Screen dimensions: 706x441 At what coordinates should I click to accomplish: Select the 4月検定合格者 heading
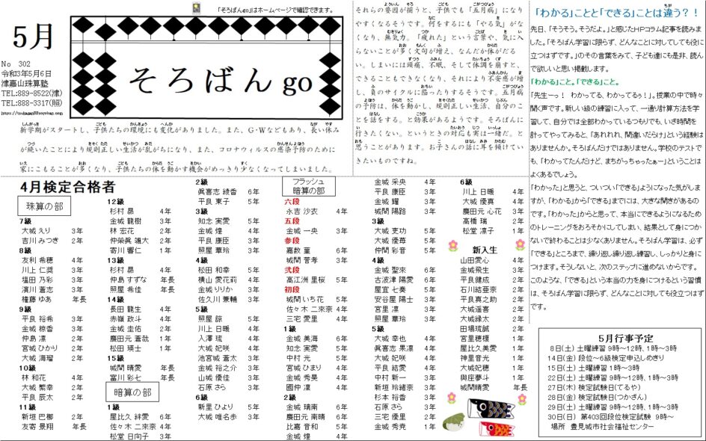point(68,186)
